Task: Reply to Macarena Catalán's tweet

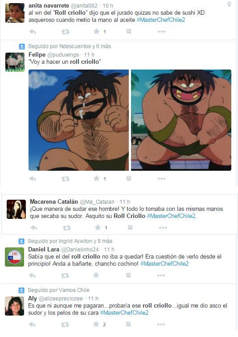Action: pos(34,228)
